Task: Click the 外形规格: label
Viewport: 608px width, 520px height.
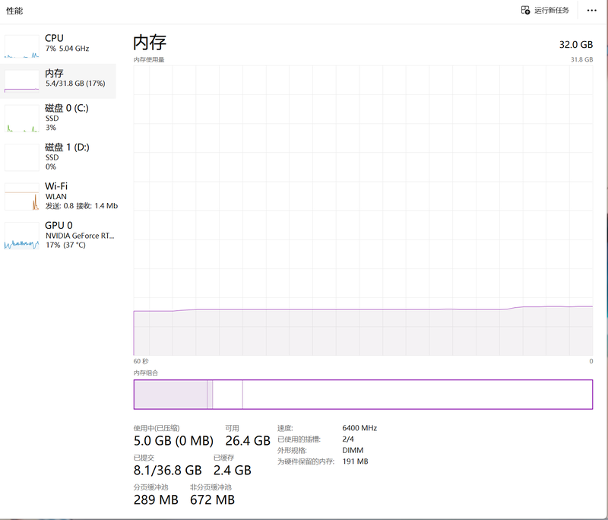Action: pos(292,451)
